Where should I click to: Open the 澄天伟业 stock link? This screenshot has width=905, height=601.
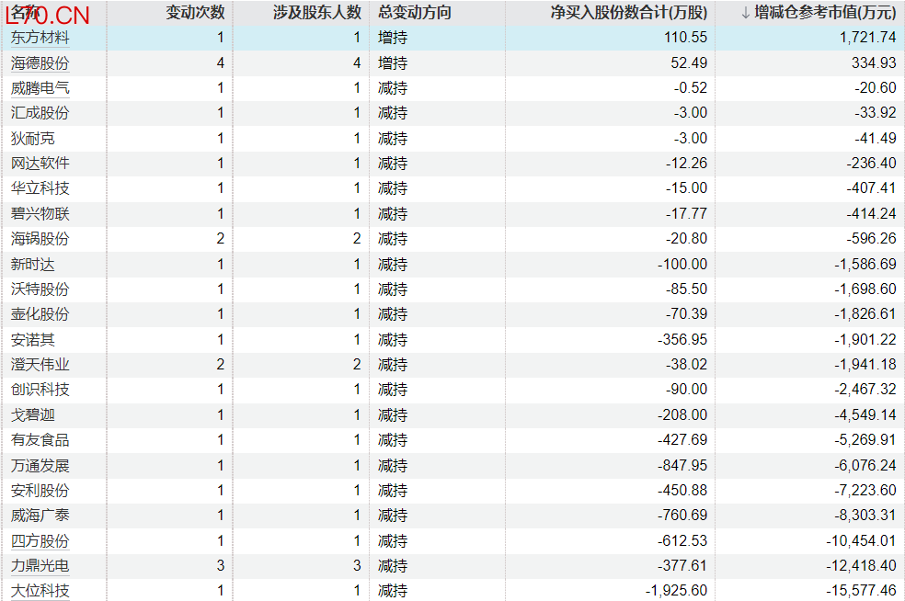pos(40,365)
